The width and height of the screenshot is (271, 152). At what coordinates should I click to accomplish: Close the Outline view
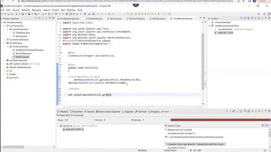pyautogui.click(x=220, y=19)
